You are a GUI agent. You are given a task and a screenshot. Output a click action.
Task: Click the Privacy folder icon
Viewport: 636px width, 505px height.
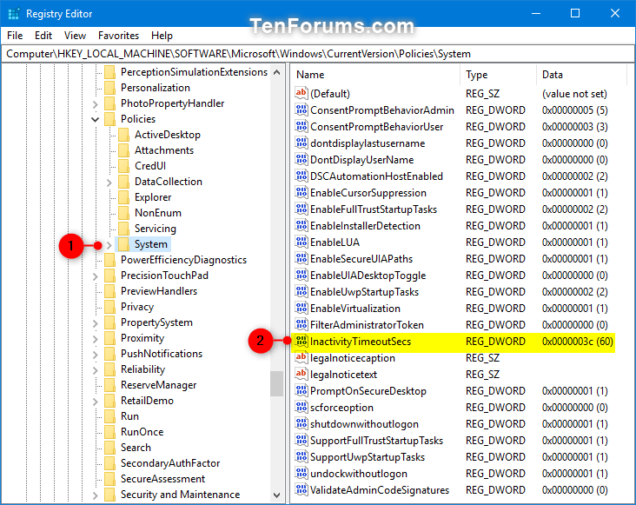click(110, 307)
